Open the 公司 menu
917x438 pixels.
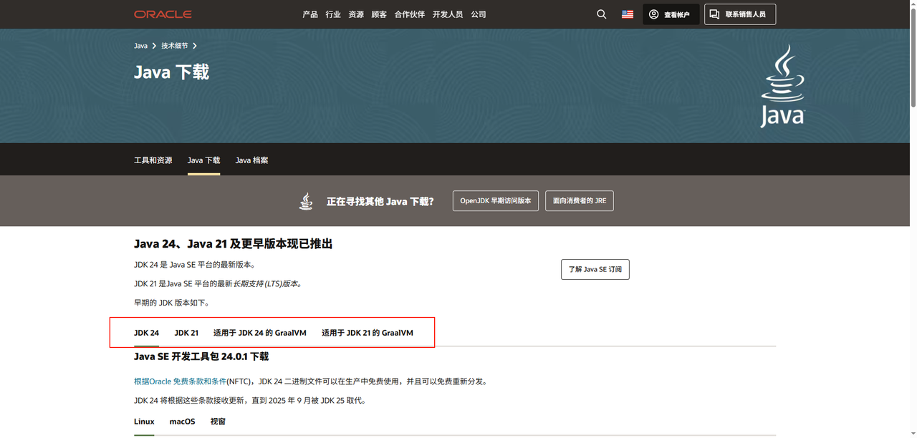click(479, 14)
